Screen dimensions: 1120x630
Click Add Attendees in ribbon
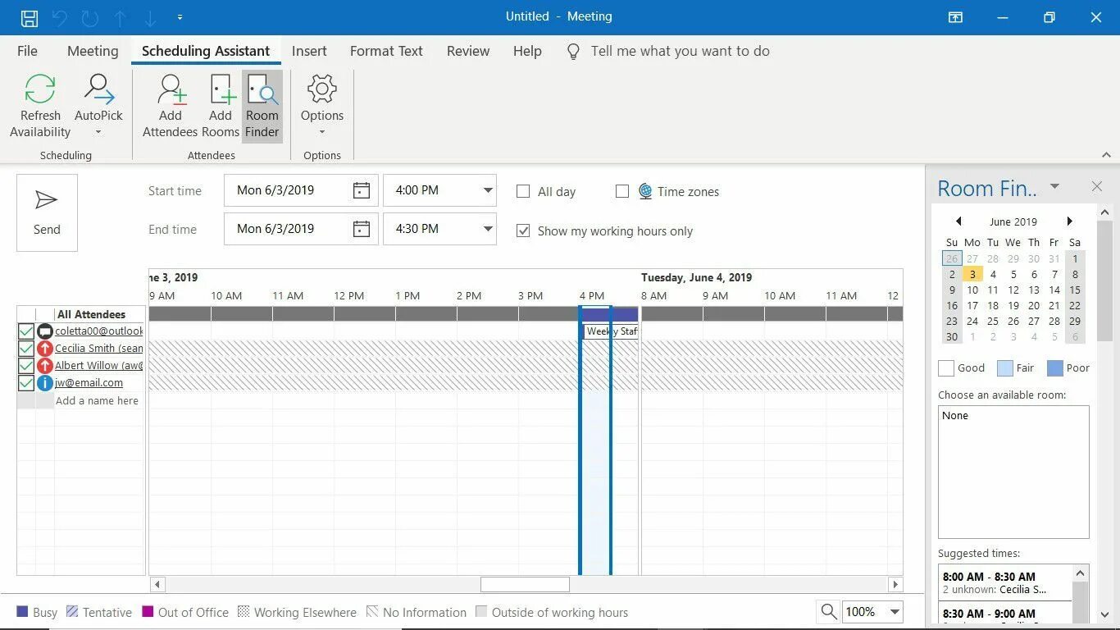(x=171, y=107)
